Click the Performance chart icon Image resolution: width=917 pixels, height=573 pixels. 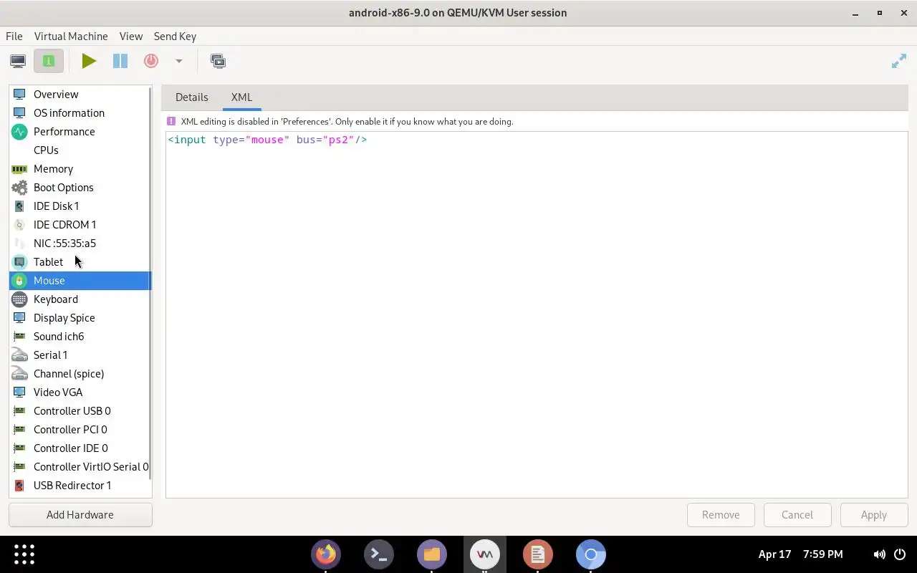coord(19,131)
